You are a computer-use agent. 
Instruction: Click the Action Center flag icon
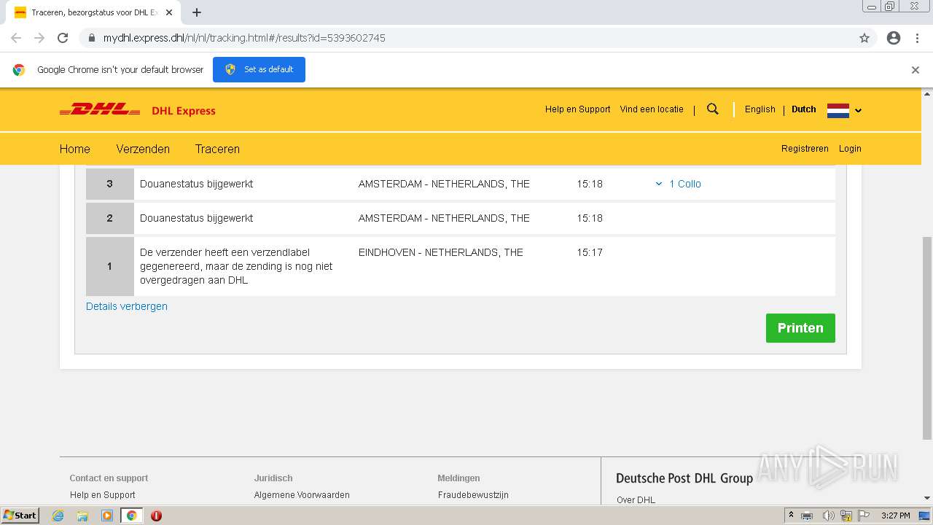pos(864,516)
